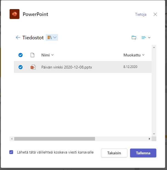Click the Takaisin button
The image size is (167, 170).
(x=114, y=153)
